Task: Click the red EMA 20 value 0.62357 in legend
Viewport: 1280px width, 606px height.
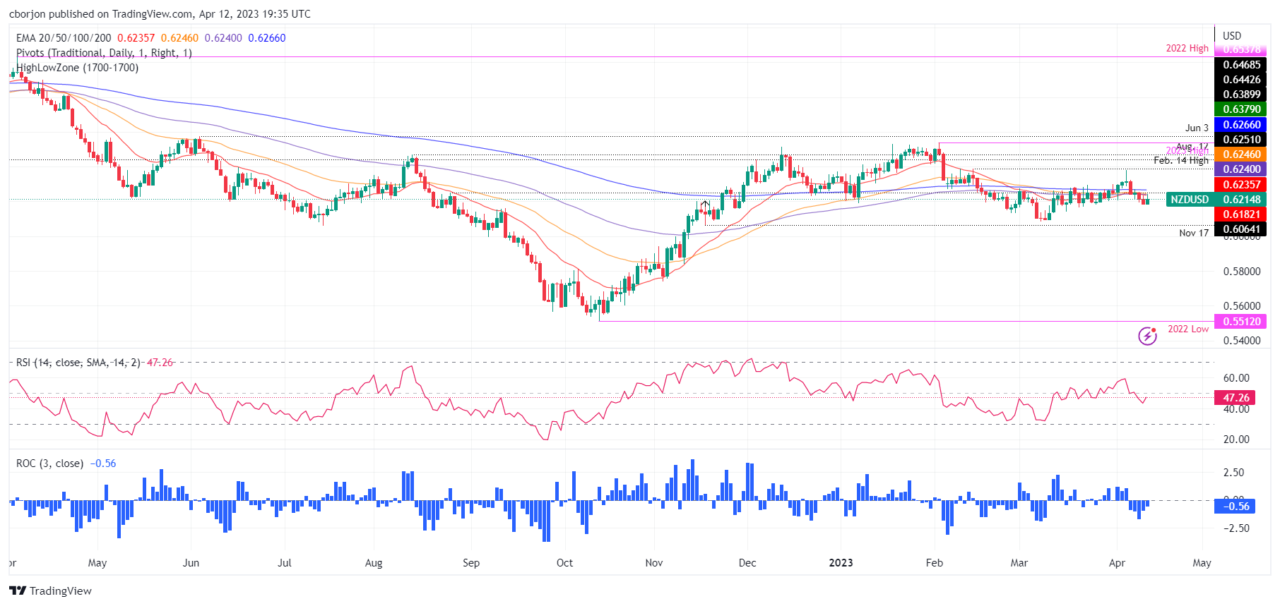Action: click(x=136, y=38)
